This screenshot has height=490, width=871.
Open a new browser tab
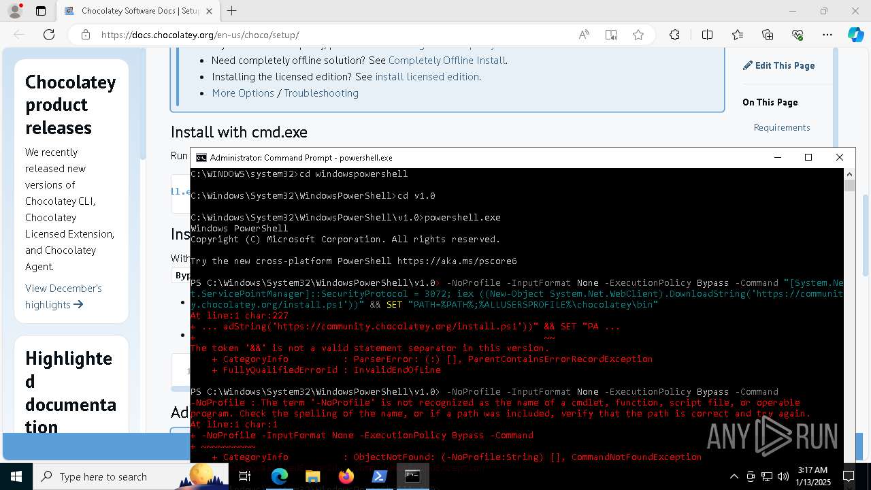pyautogui.click(x=232, y=11)
